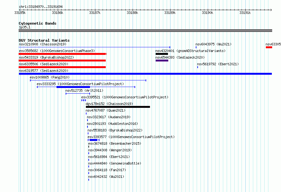Click the chr1:33184970..33191694 coordinate text

pos(41,7)
